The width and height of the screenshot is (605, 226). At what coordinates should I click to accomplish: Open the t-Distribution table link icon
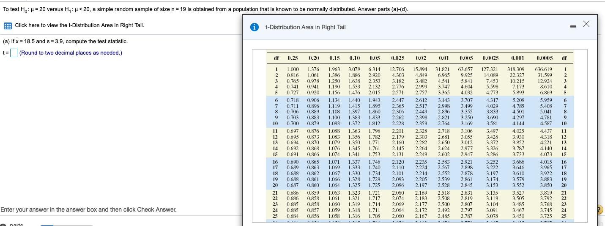click(x=8, y=25)
